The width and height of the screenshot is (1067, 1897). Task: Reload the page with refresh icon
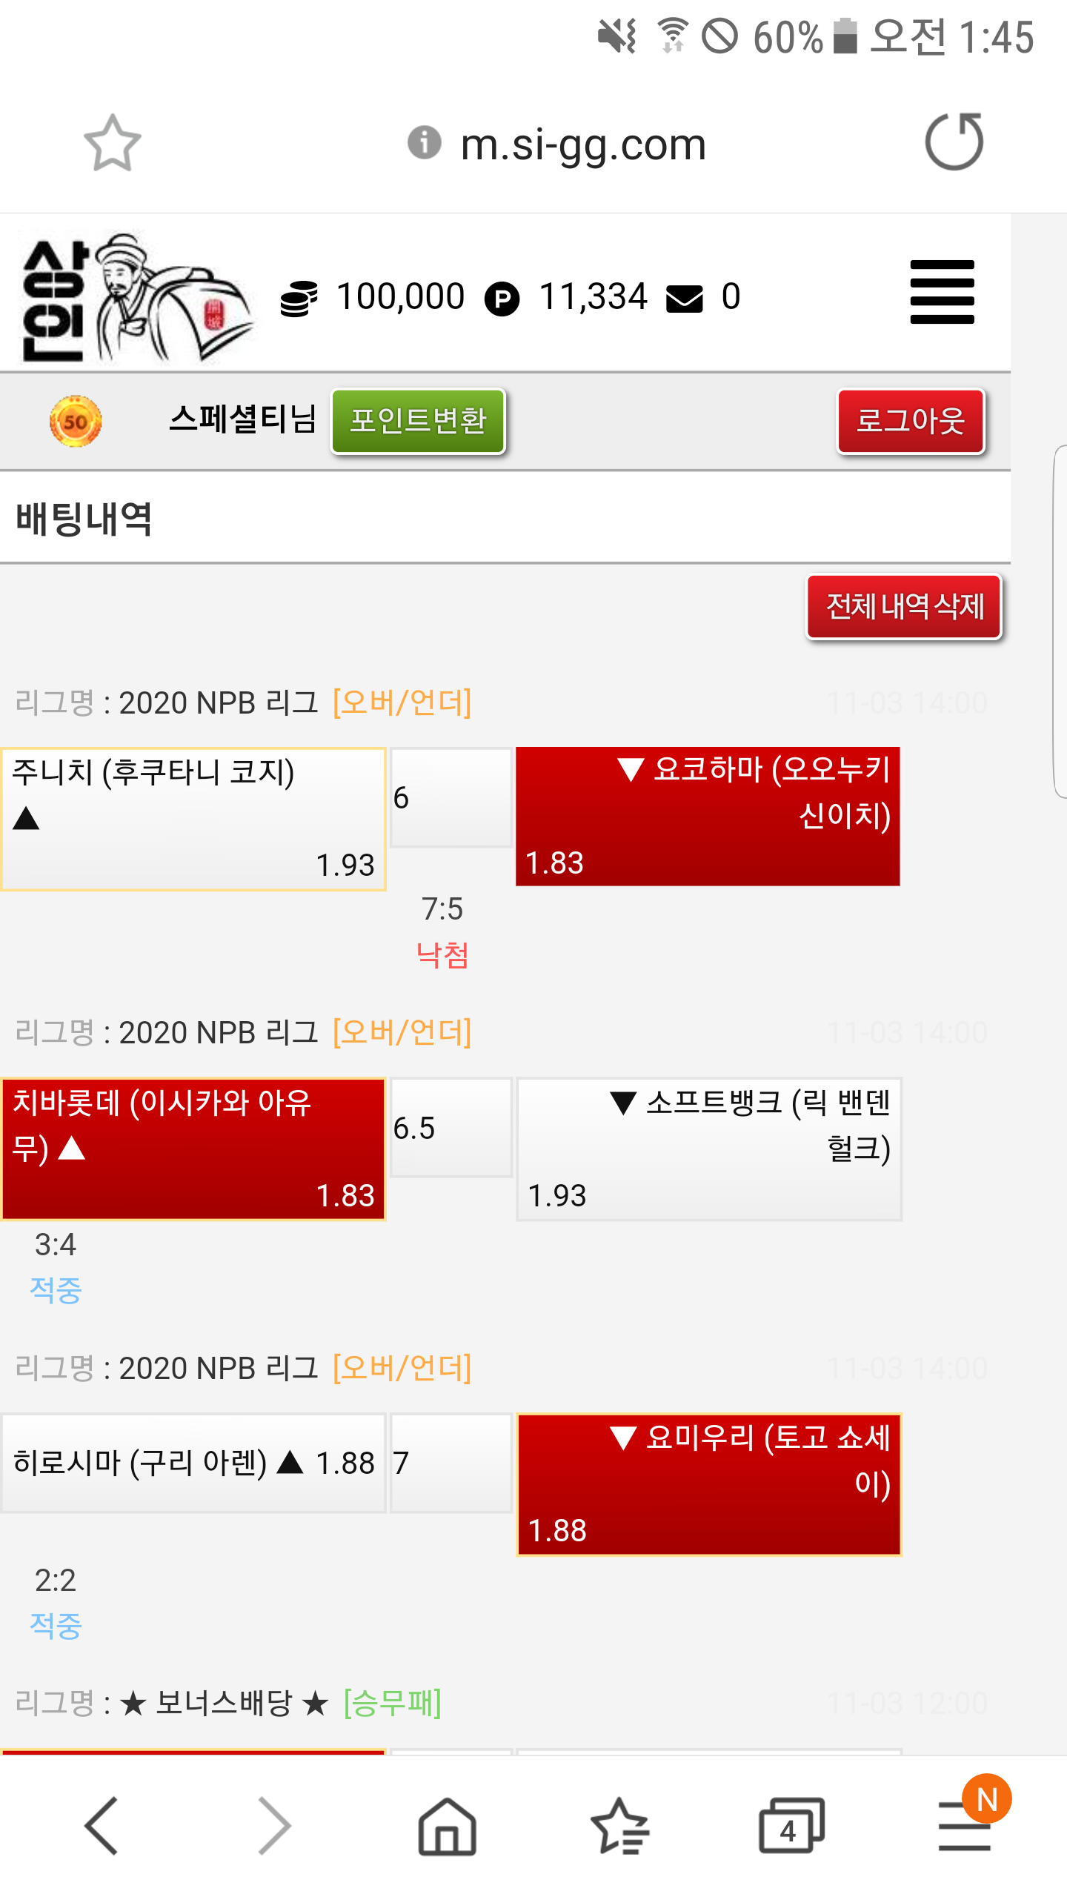(x=954, y=142)
